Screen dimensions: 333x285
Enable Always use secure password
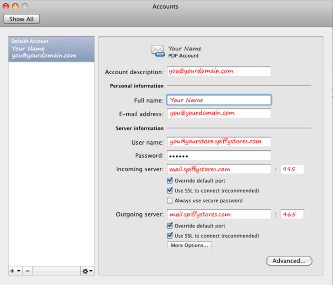[170, 201]
